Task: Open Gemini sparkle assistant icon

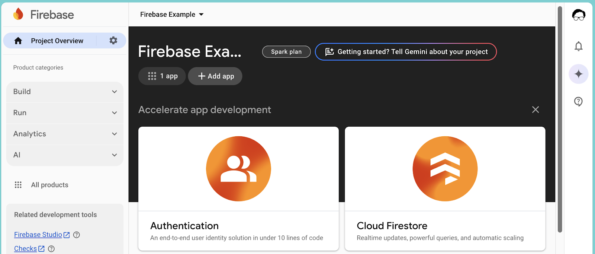Action: pos(578,74)
